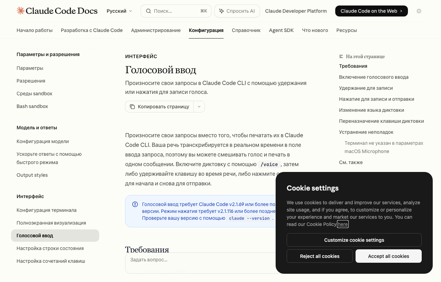Screen dimensions: 441x282
Task: Switch to Администрирование tab
Action: (x=156, y=30)
